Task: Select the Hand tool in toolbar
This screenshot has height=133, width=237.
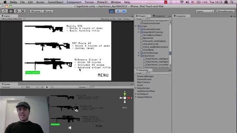Action: pyautogui.click(x=5, y=11)
